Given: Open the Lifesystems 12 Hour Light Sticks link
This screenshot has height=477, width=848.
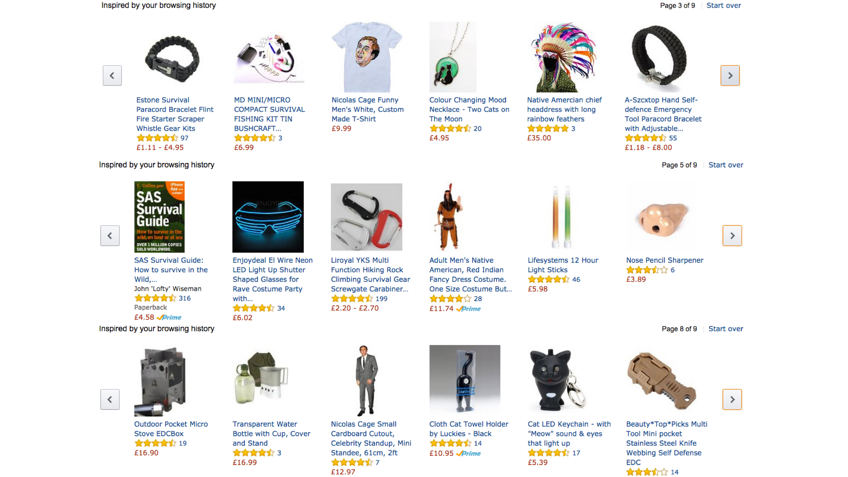Looking at the screenshot, I should pos(563,265).
